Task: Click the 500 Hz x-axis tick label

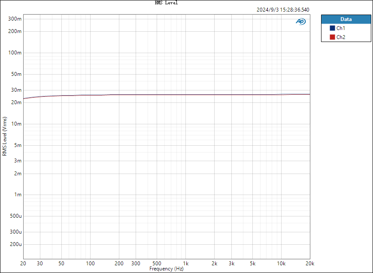Action: [157, 264]
